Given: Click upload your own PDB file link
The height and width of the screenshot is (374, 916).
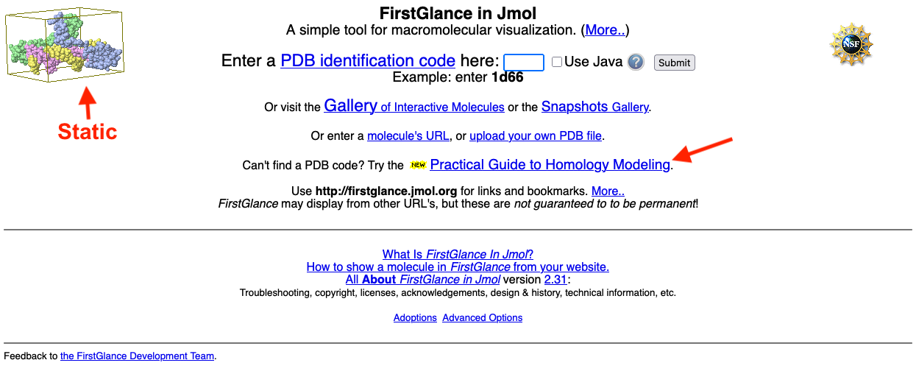Looking at the screenshot, I should pyautogui.click(x=536, y=136).
